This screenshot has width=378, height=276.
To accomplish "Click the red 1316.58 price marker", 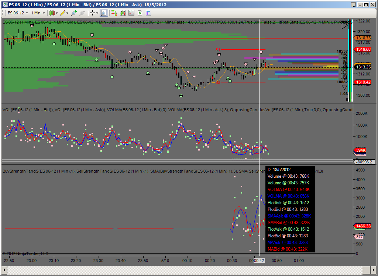I will [362, 49].
